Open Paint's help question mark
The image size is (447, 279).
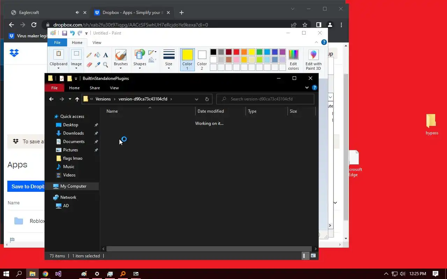(x=324, y=42)
